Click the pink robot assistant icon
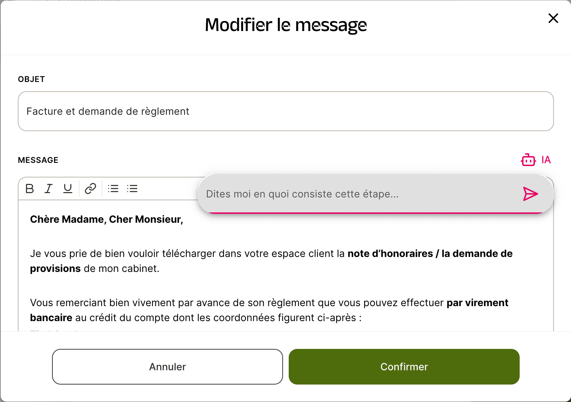This screenshot has width=571, height=402. [x=528, y=160]
